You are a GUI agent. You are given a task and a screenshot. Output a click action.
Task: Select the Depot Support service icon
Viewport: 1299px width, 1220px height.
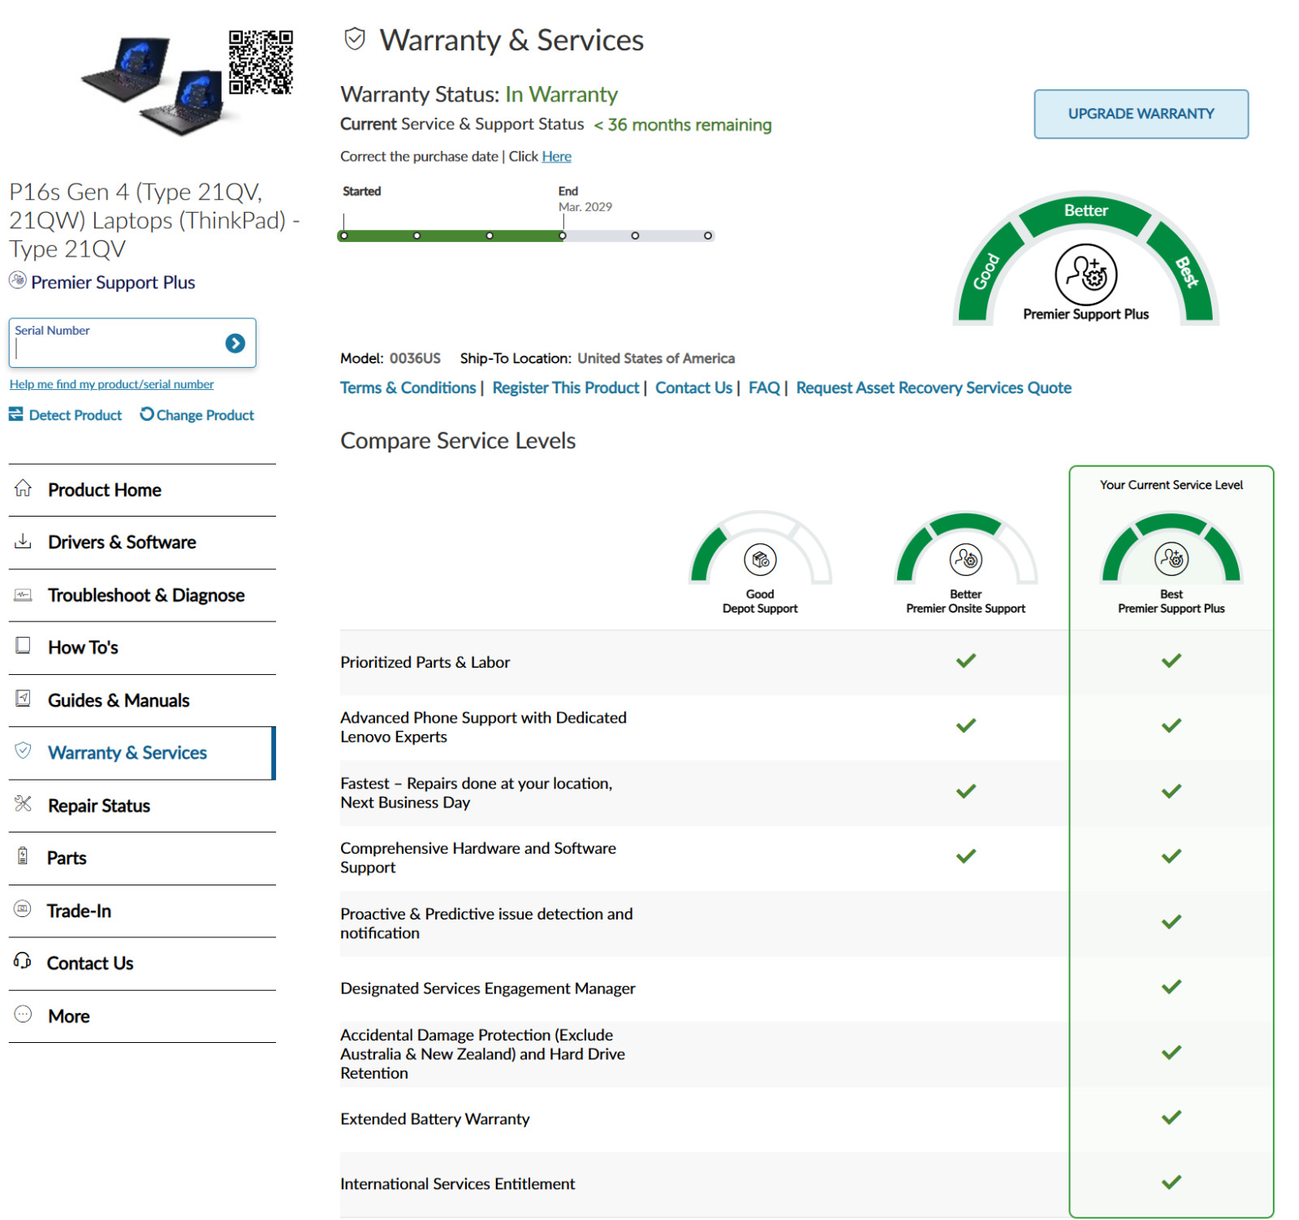point(760,560)
